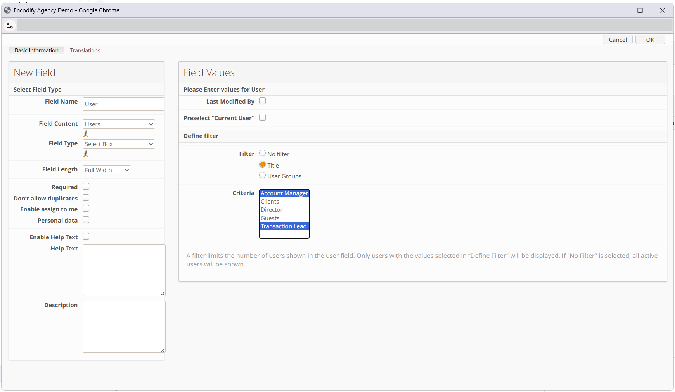Viewport: 675px width, 392px height.
Task: Click into the Description textarea
Action: [124, 327]
